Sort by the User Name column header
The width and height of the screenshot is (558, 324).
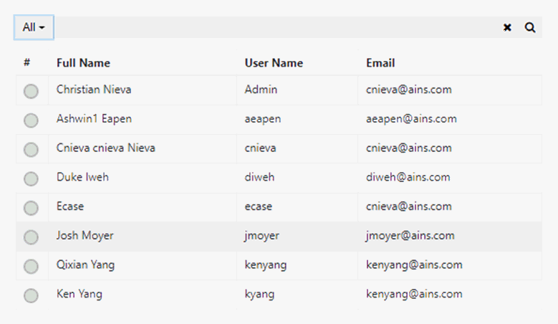pyautogui.click(x=274, y=63)
